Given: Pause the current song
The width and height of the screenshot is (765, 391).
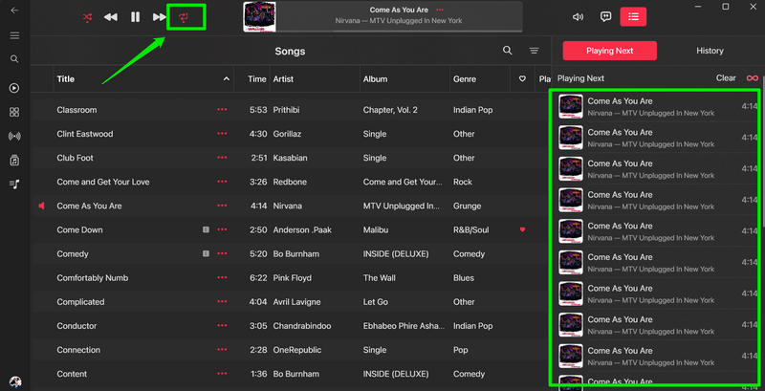Looking at the screenshot, I should click(x=135, y=17).
